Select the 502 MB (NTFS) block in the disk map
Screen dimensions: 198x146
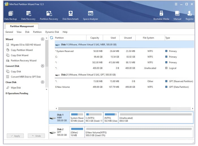[x=111, y=118]
